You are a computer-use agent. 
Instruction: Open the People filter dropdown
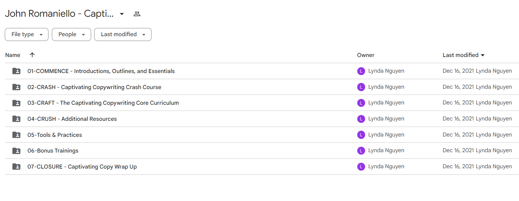coord(71,34)
